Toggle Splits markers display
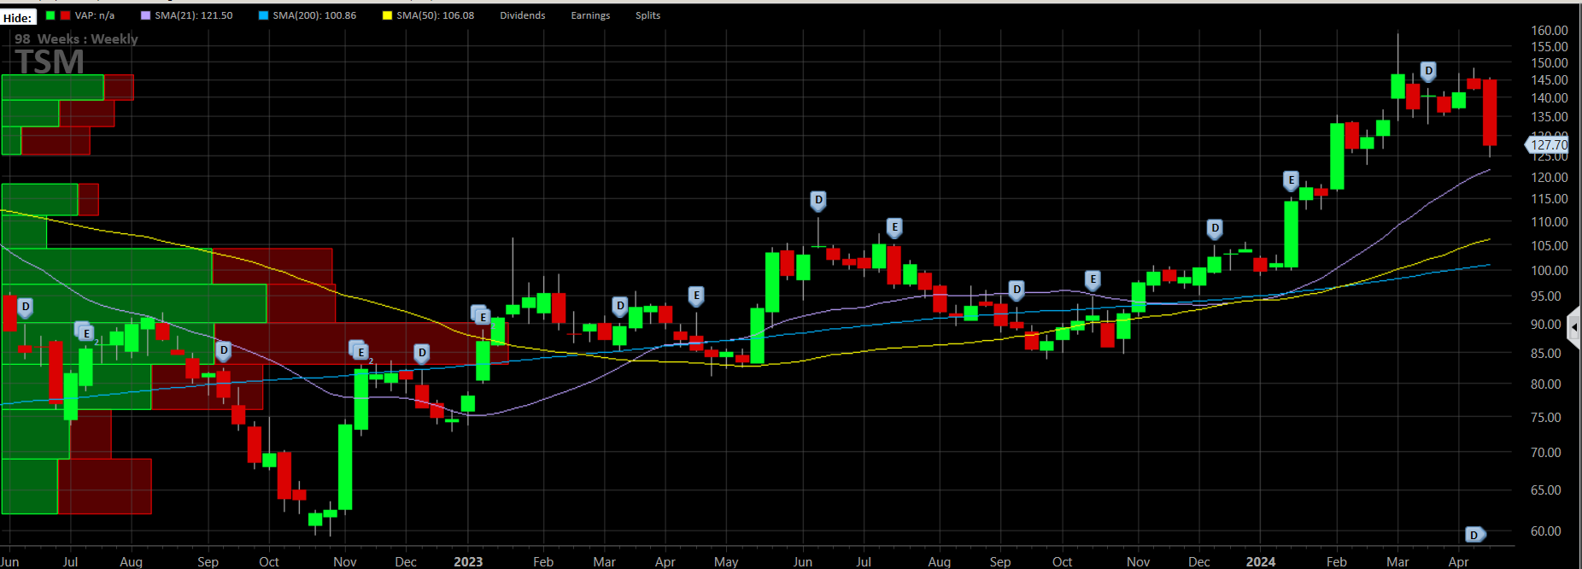Viewport: 1582px width, 569px height. point(647,15)
